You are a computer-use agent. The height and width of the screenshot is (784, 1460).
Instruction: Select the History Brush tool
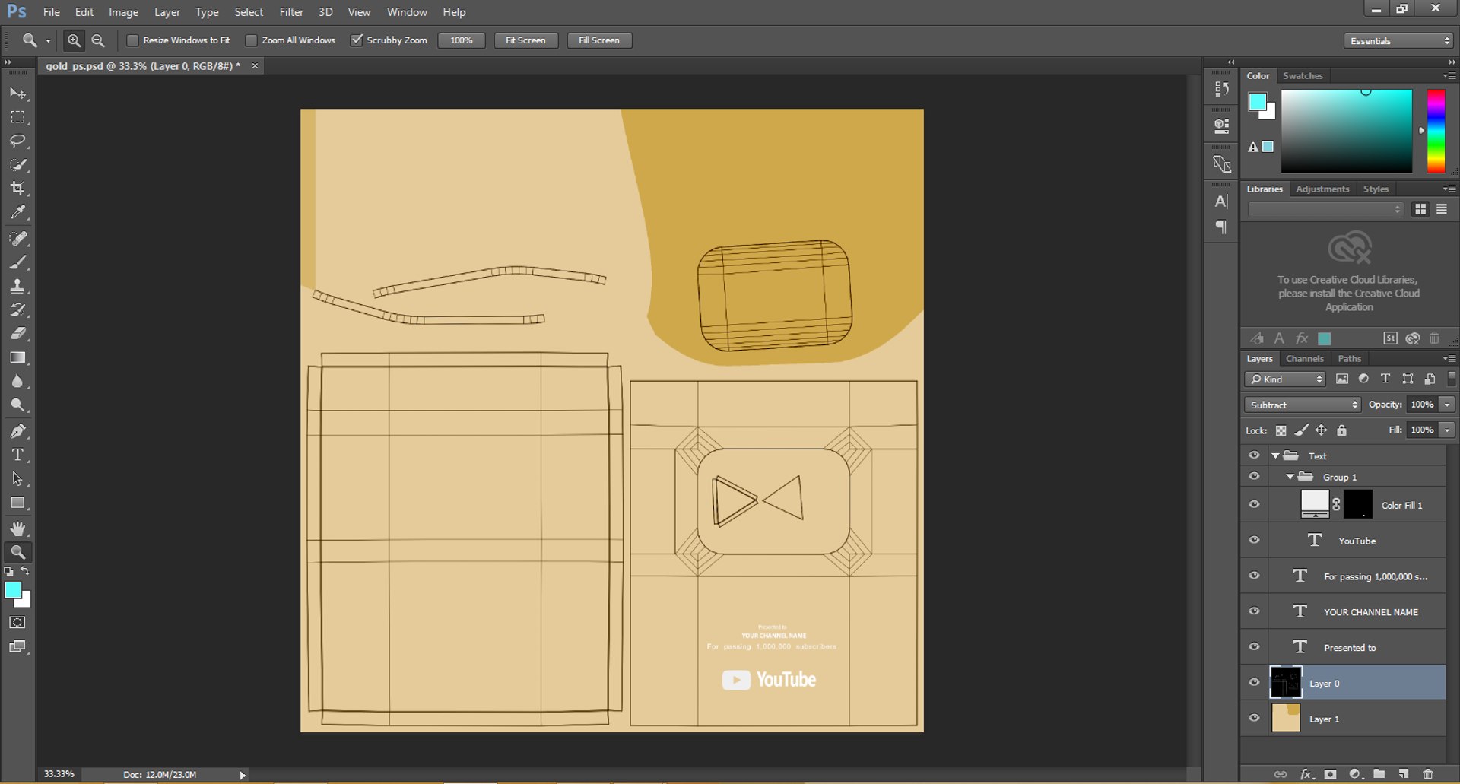click(17, 309)
